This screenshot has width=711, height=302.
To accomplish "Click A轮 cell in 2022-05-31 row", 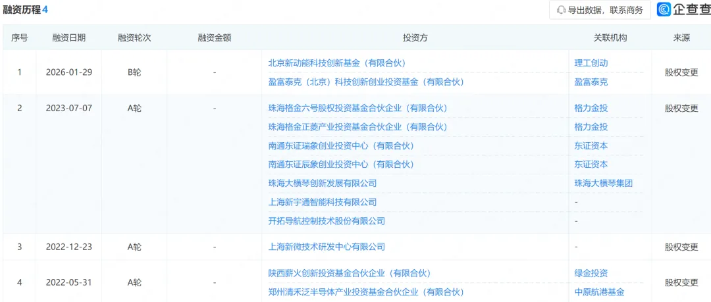I will 134,282.
